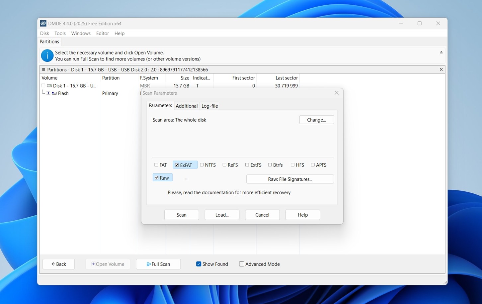The height and width of the screenshot is (304, 482).
Task: Switch to the Additional tab
Action: coord(187,106)
